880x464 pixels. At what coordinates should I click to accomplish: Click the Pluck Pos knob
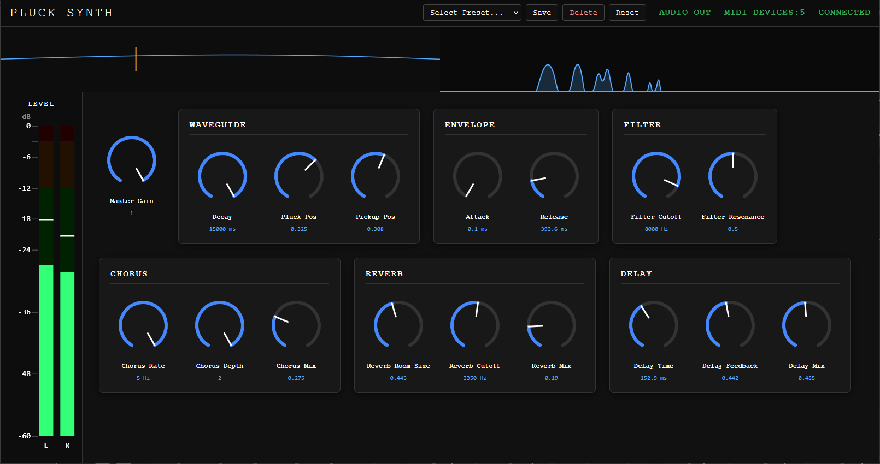299,176
